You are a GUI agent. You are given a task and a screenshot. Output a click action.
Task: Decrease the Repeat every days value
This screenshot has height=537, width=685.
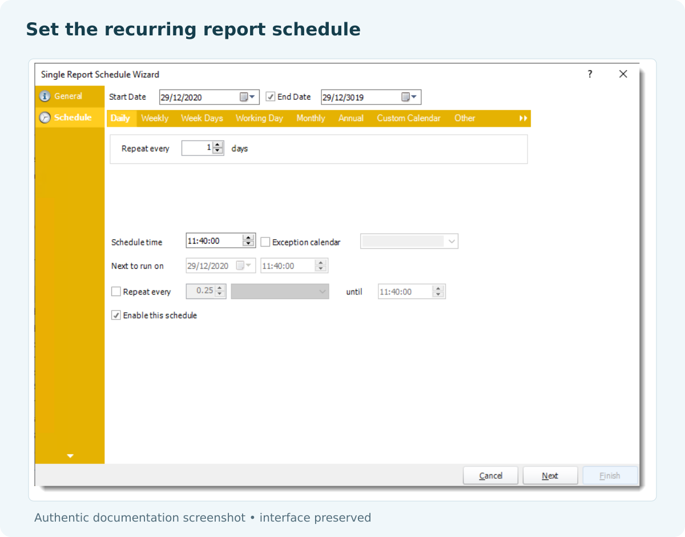coord(217,151)
